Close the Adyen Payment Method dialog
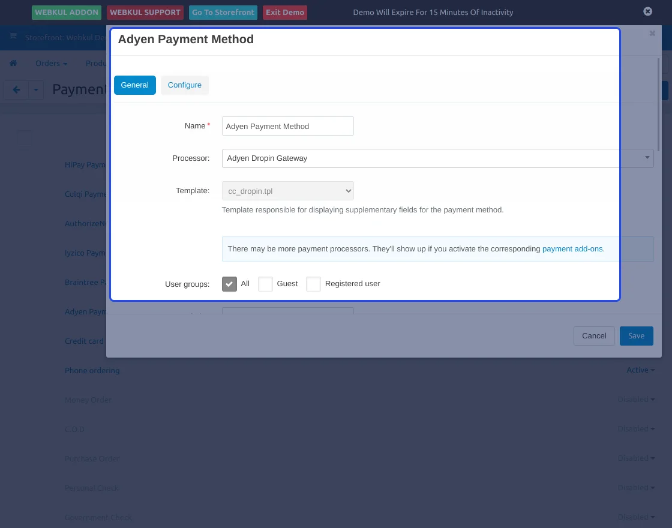 pyautogui.click(x=652, y=34)
